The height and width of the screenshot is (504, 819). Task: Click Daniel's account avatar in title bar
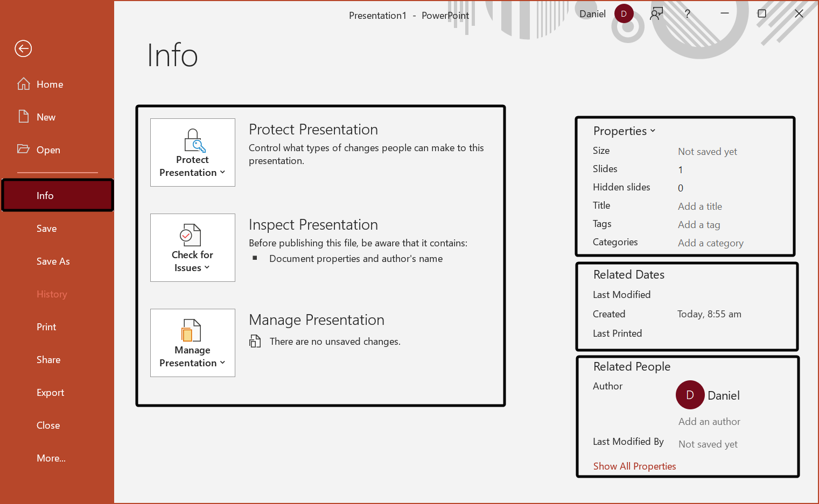pyautogui.click(x=624, y=14)
